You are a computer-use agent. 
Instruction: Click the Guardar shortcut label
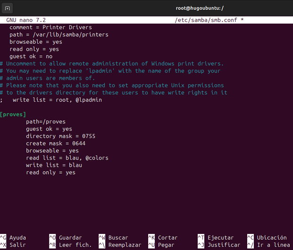70,238
